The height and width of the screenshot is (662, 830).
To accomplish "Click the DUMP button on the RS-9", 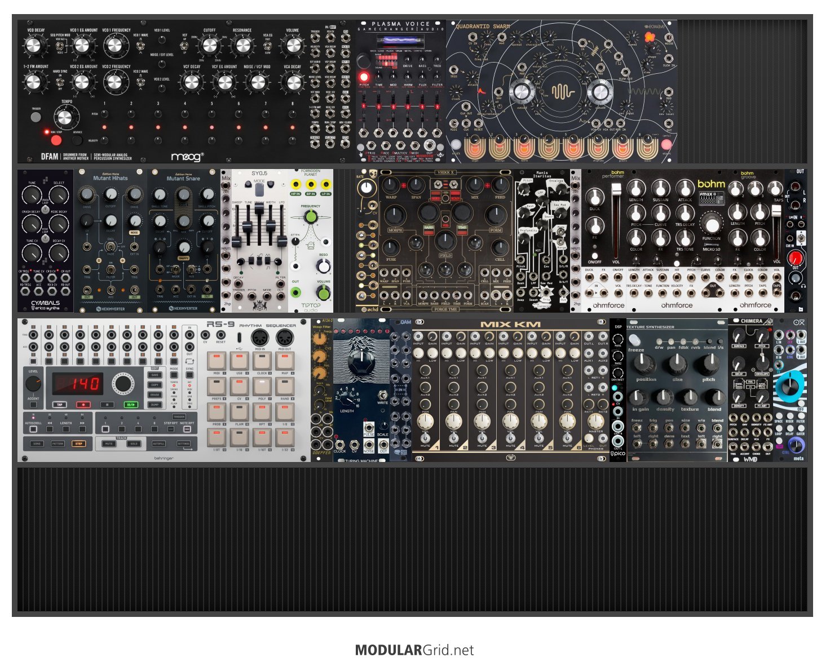I will (x=155, y=405).
